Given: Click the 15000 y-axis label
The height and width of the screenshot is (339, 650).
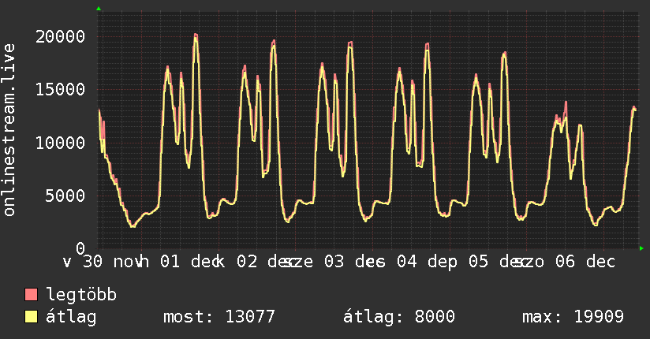Looking at the screenshot, I should point(62,89).
